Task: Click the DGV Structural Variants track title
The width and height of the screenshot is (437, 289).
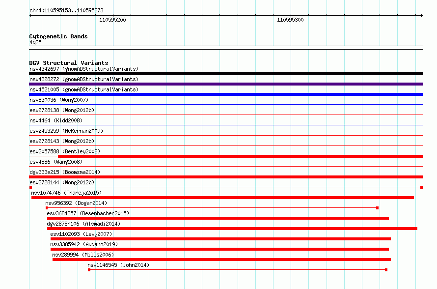Action: click(69, 63)
